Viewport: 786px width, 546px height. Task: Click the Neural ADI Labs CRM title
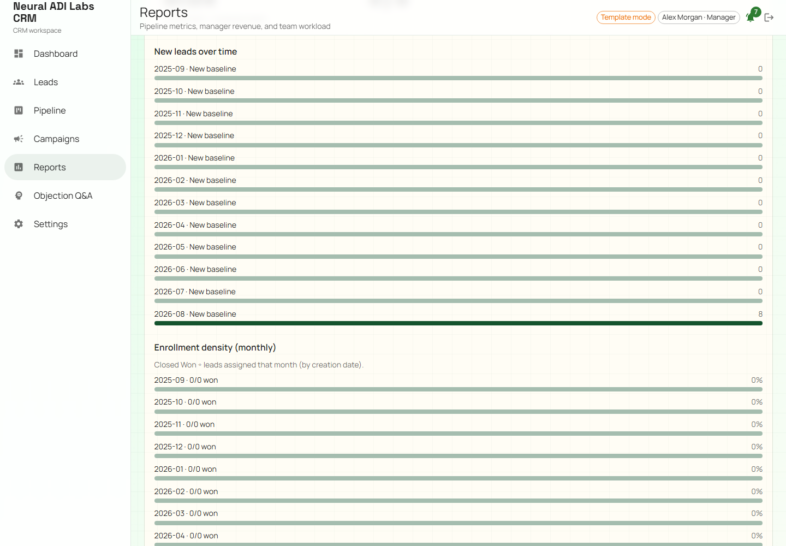coord(53,12)
